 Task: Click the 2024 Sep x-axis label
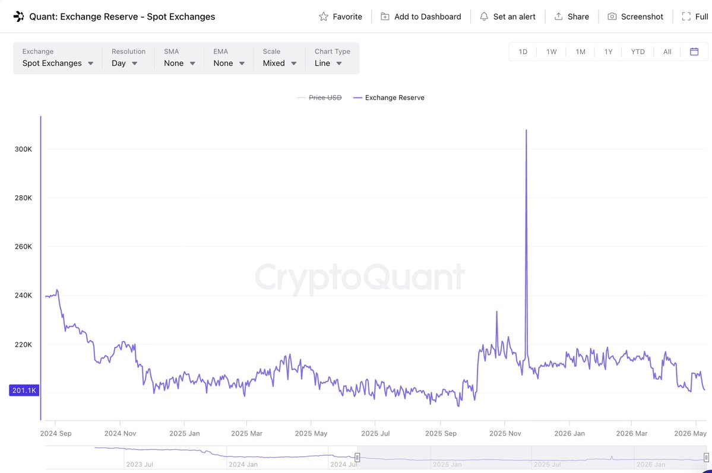pyautogui.click(x=56, y=433)
